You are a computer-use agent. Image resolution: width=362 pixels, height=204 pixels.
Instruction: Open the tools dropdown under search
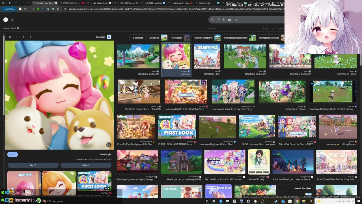[x=212, y=29]
